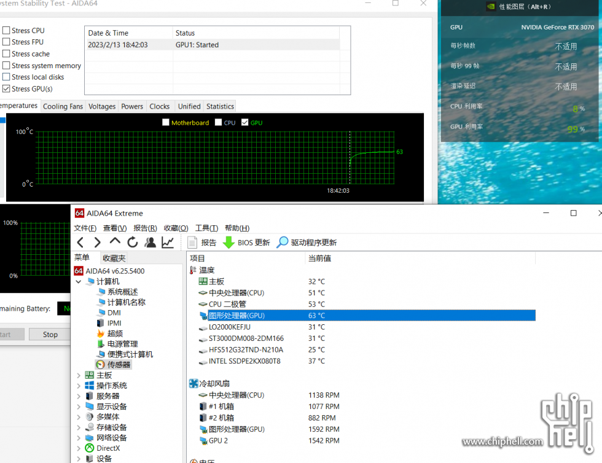Image resolution: width=602 pixels, height=463 pixels.
Task: Go up one level in AIDA64 toolbar
Action: tap(115, 241)
